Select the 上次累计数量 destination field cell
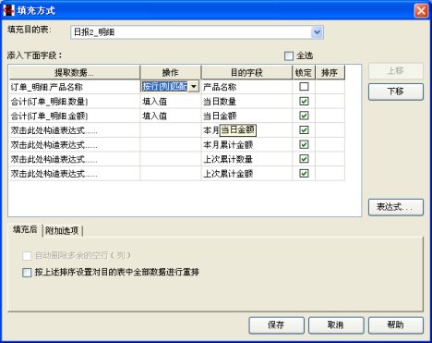432x343 pixels. point(246,159)
